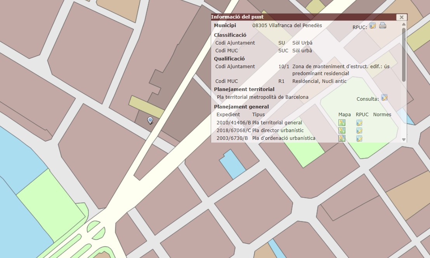Open Consulta icon for Pla territorial metropolità
Viewport: 430px width, 258px height.
[384, 98]
